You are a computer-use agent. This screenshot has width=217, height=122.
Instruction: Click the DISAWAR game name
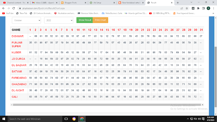click(18, 36)
